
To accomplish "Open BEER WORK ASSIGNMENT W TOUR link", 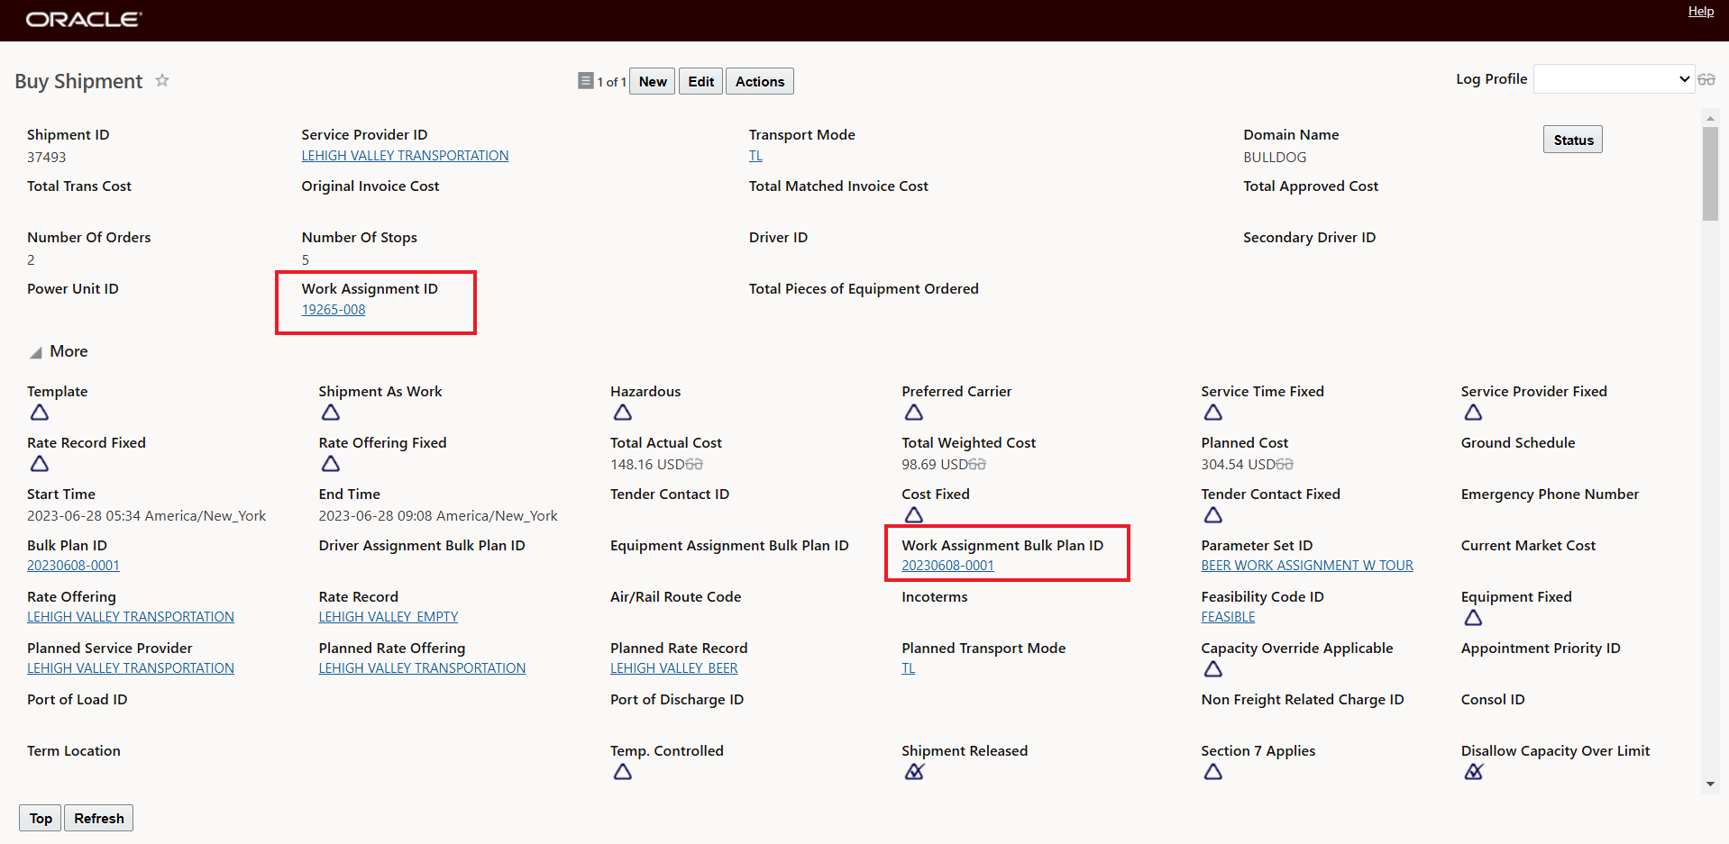I will pos(1307,566).
